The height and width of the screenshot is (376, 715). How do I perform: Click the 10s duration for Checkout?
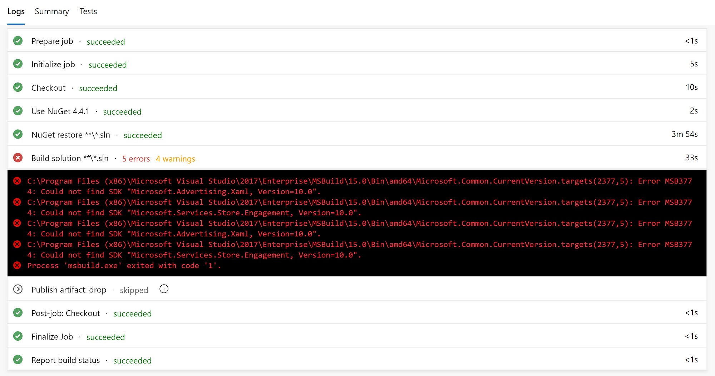coord(691,87)
